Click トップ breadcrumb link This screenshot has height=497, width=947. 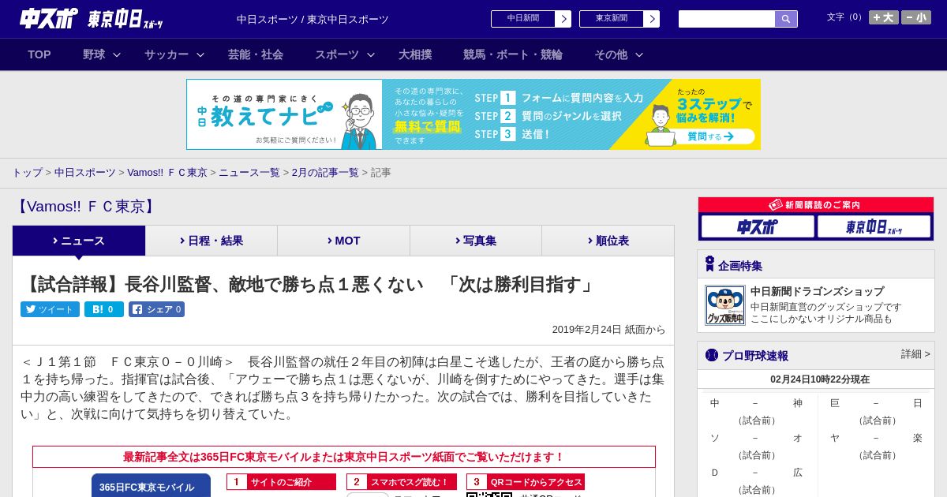(27, 172)
